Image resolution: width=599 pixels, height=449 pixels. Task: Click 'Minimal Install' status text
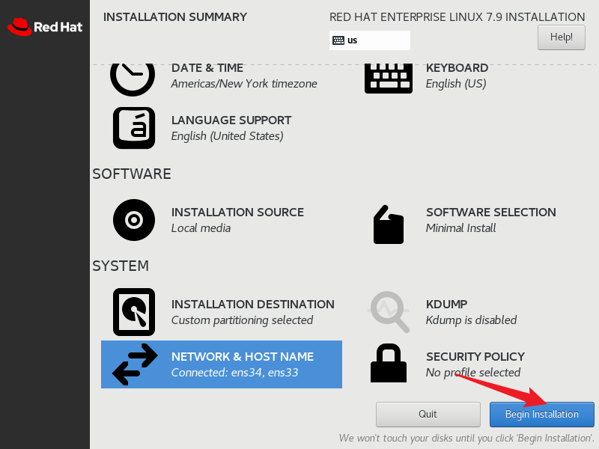tap(461, 228)
